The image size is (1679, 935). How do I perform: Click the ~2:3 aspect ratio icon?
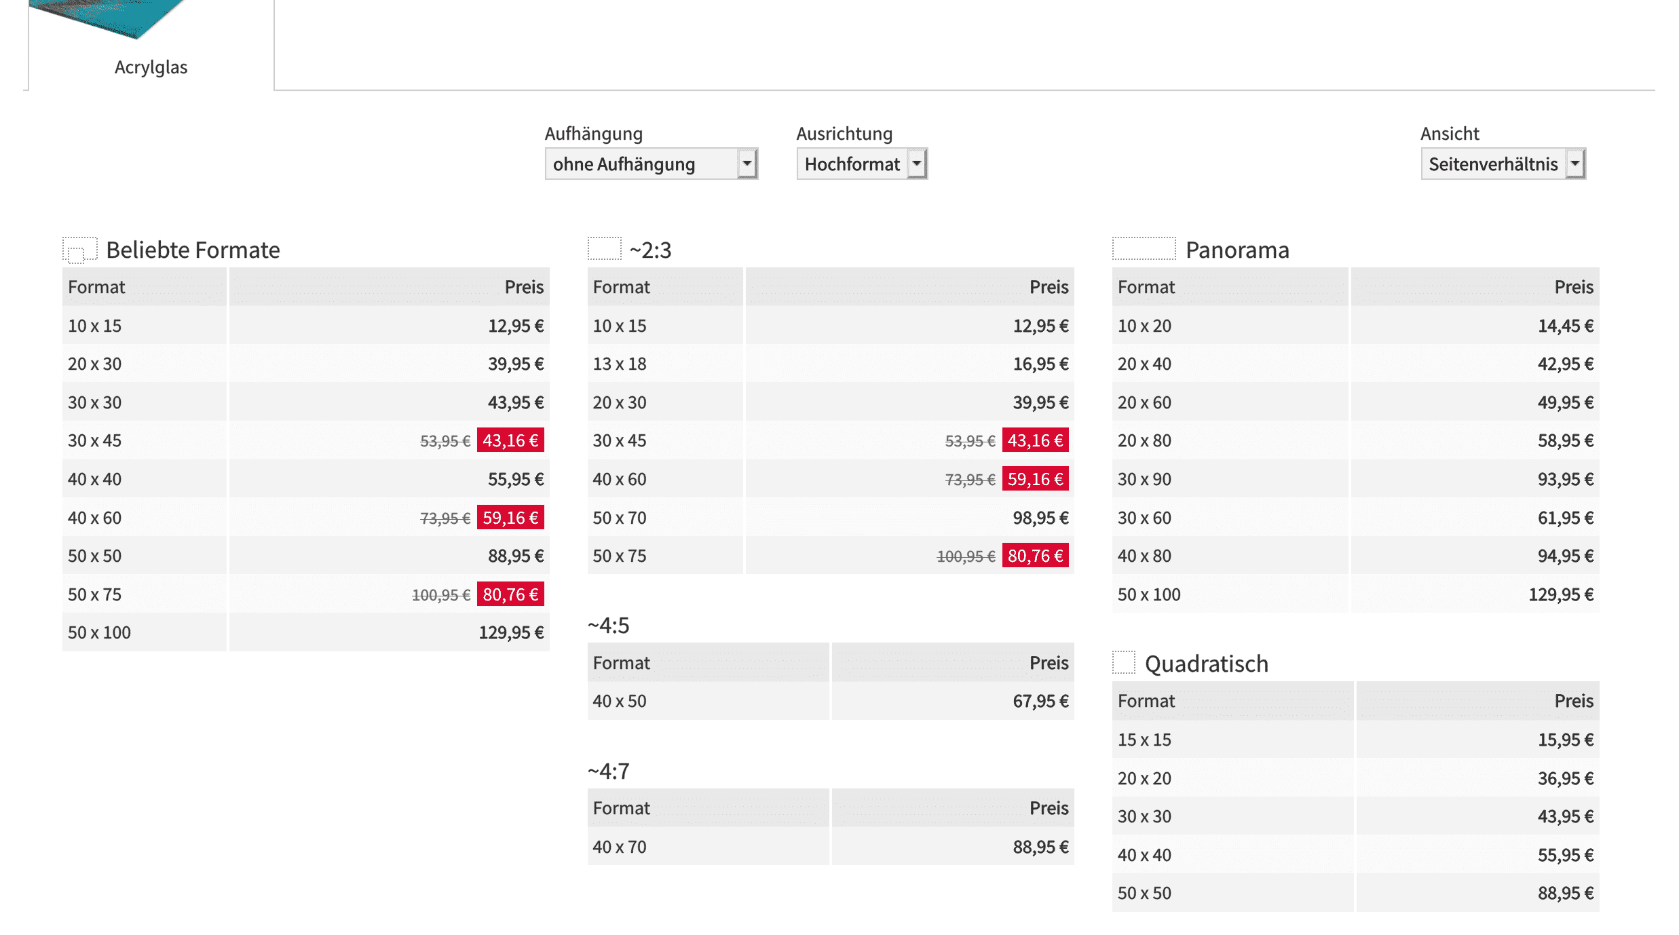(x=604, y=248)
